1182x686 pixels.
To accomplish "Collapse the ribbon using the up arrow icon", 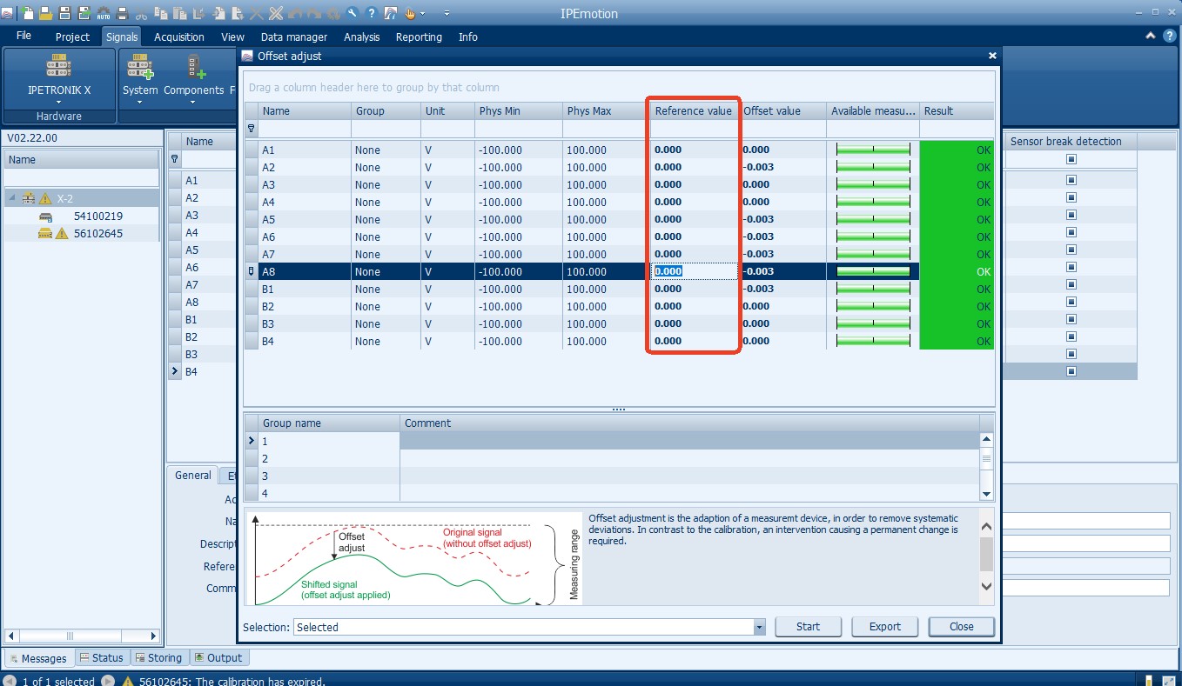I will point(1151,37).
